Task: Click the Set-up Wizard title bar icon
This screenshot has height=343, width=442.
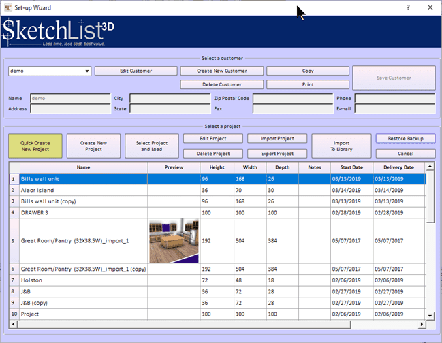Action: pos(8,7)
